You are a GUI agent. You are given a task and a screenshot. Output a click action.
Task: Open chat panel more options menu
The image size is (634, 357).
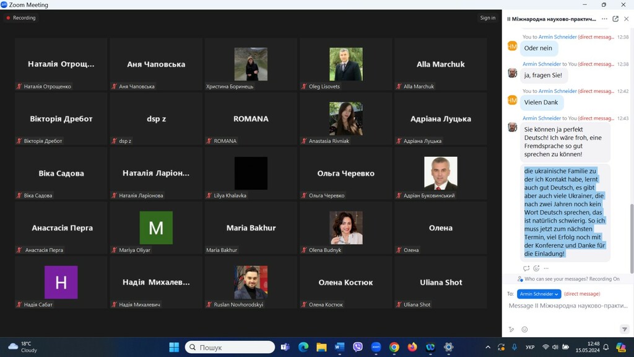coord(604,19)
